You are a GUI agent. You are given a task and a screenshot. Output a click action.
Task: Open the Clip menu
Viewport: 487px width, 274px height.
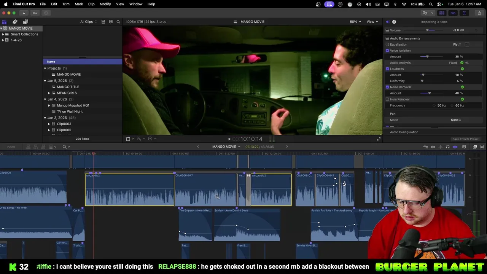[x=91, y=4]
